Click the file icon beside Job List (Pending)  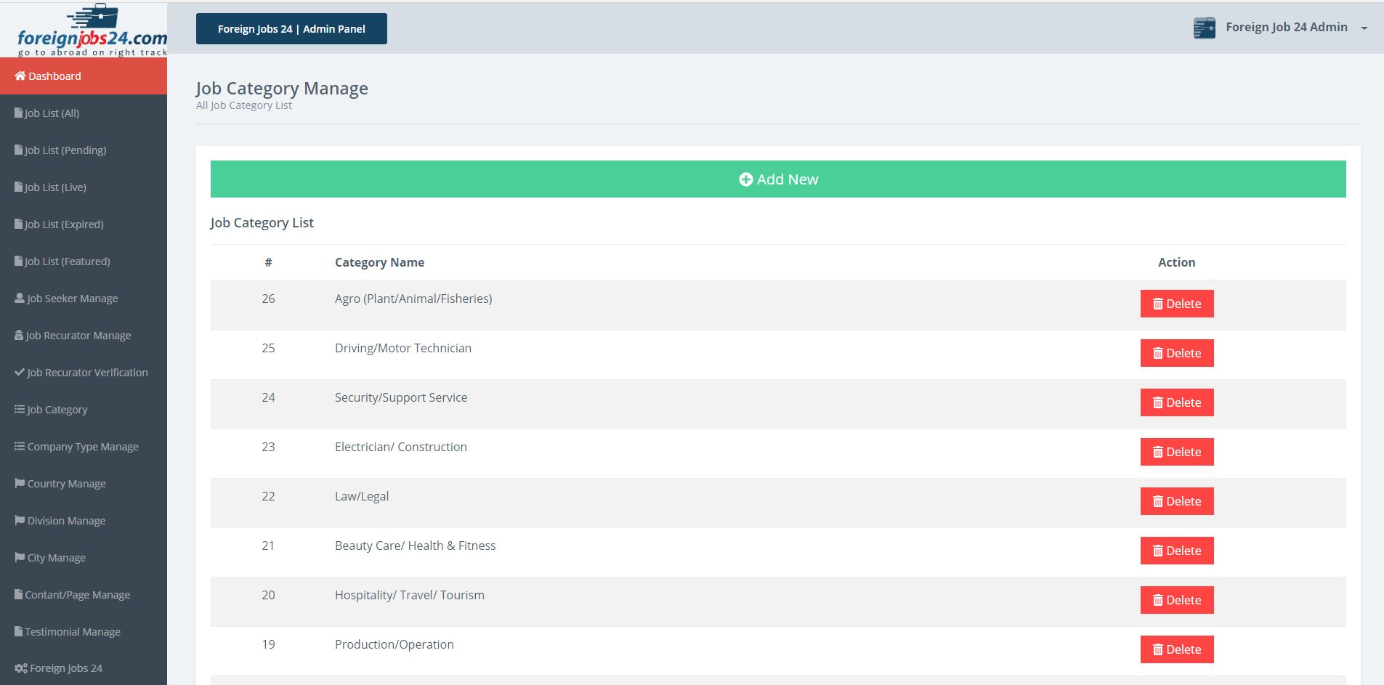(19, 150)
